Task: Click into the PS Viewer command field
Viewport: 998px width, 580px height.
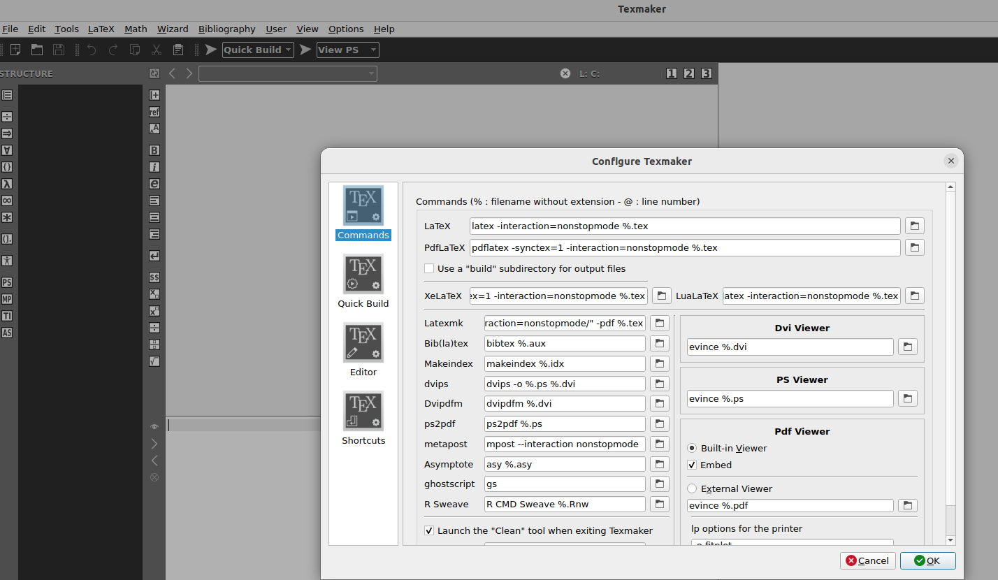Action: 790,398
